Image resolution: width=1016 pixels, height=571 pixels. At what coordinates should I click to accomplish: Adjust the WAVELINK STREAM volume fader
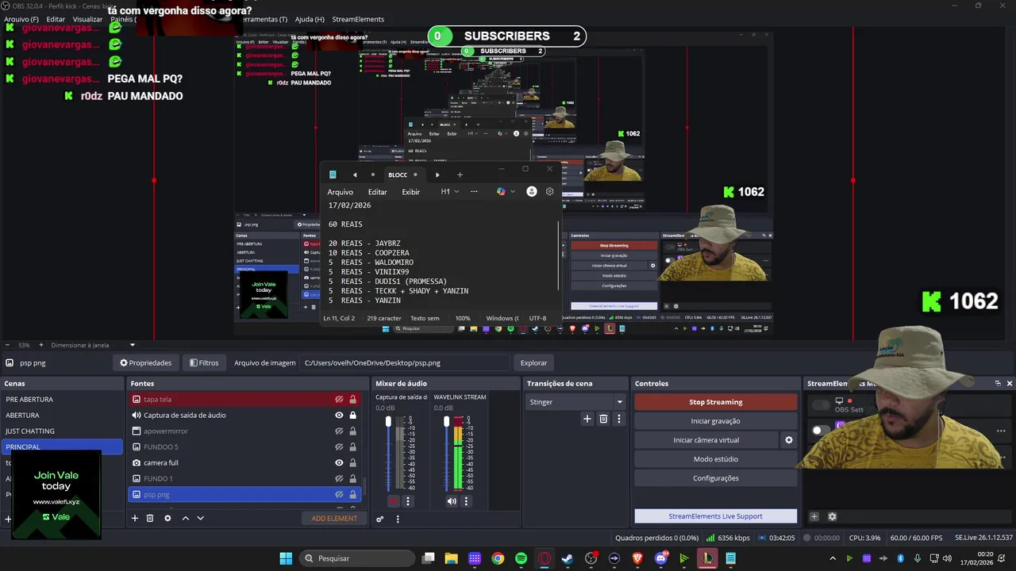pos(446,422)
